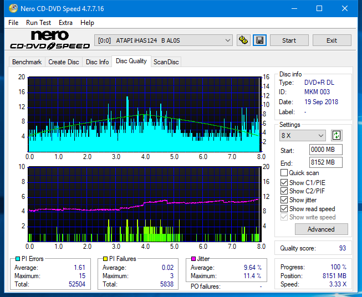362x297 pixels.
Task: Minimize the Nero CD-DVD Speed window
Action: point(294,8)
